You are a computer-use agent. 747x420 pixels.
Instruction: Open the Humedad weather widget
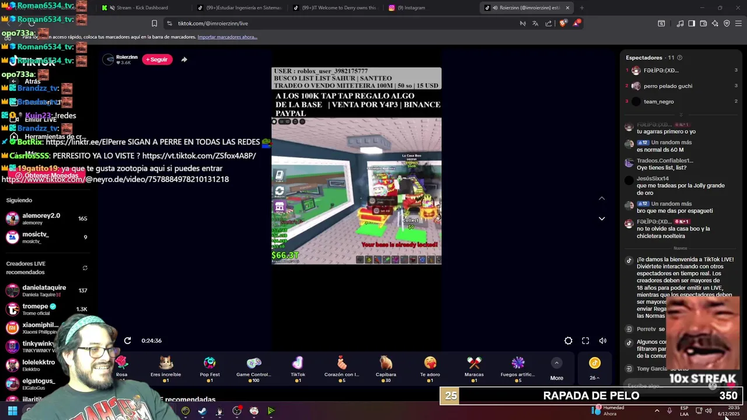pos(608,411)
